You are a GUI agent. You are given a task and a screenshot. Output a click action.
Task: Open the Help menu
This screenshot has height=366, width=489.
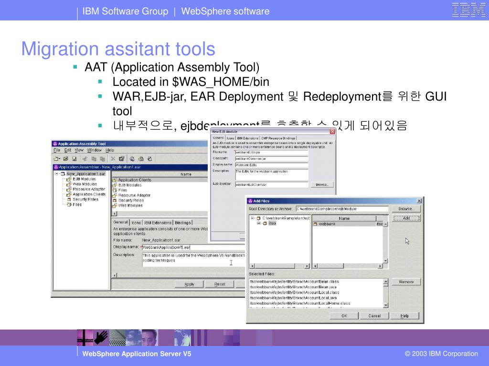110,150
